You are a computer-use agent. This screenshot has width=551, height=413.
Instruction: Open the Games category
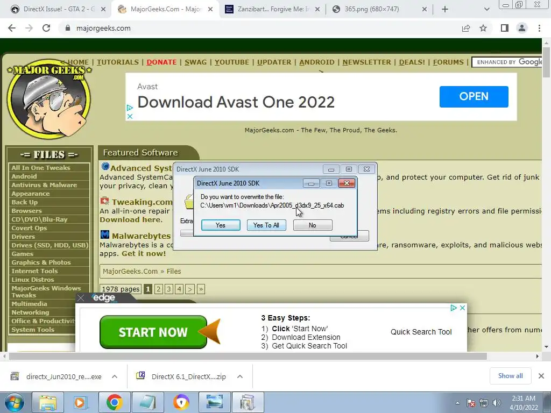pos(23,254)
